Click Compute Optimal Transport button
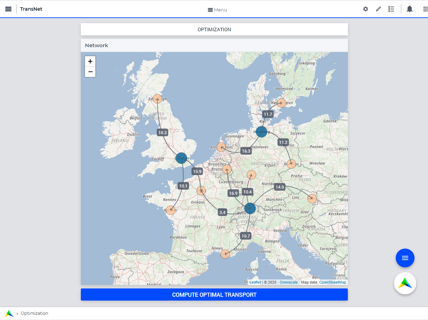The height and width of the screenshot is (320, 428). 214,295
